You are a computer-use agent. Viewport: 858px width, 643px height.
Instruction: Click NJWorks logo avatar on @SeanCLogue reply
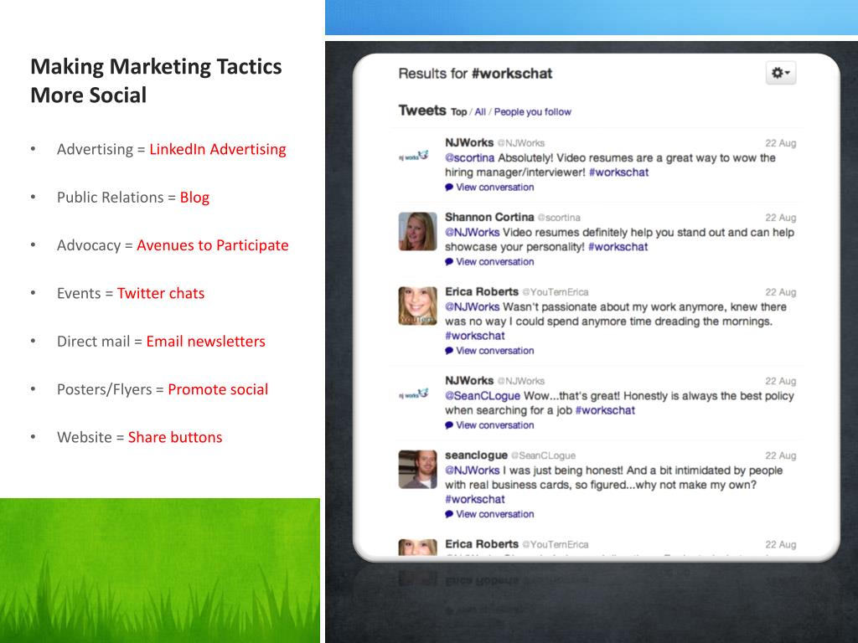414,394
